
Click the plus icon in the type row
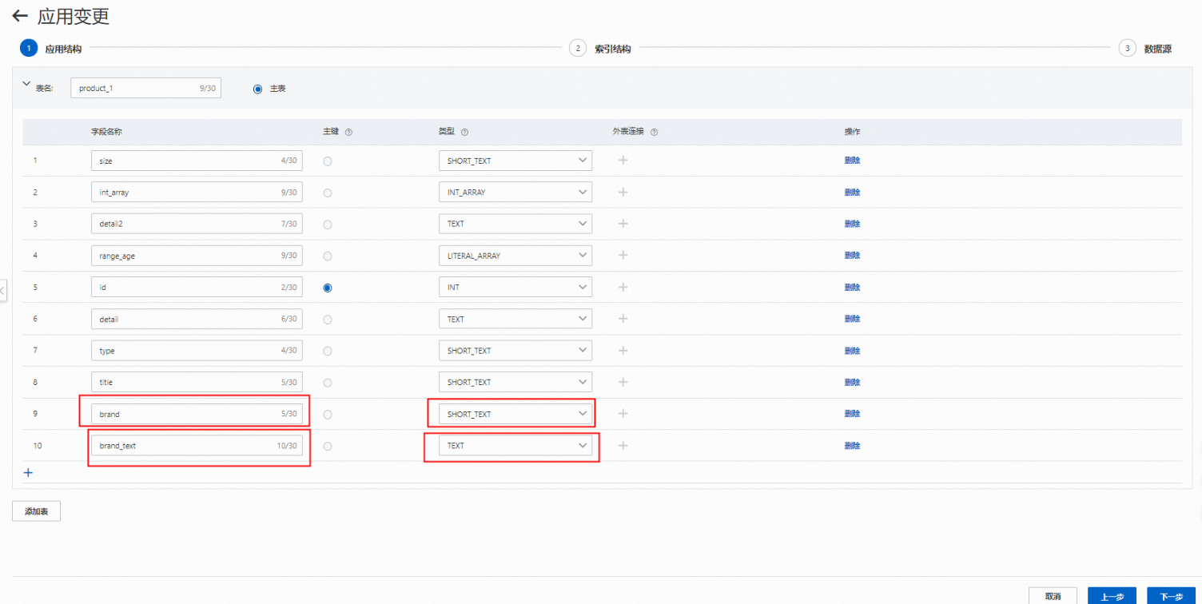coord(623,351)
